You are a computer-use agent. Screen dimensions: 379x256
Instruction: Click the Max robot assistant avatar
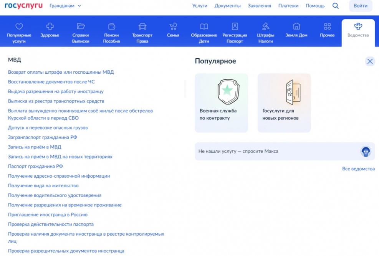[366, 151]
